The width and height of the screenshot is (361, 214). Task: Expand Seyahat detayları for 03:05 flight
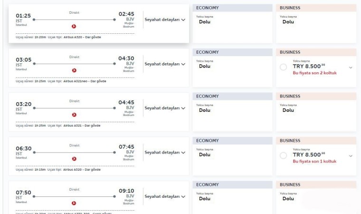tap(164, 64)
